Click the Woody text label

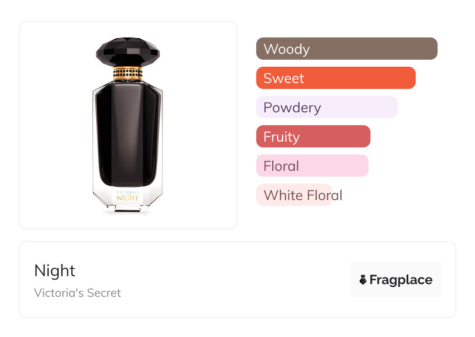coord(287,49)
